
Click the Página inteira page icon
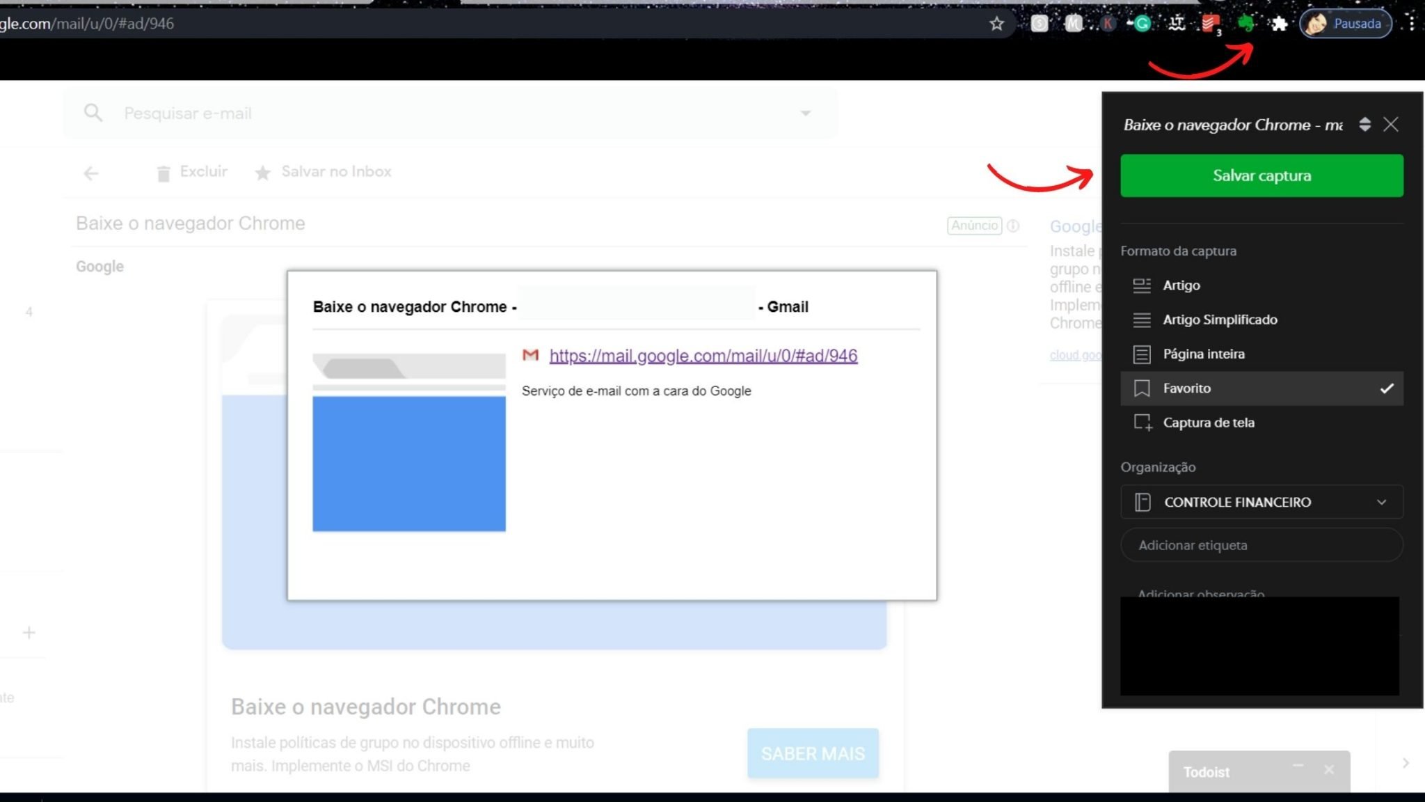click(1142, 354)
